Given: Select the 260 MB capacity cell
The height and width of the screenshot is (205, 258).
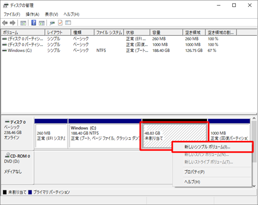Looking at the screenshot, I should coord(159,39).
